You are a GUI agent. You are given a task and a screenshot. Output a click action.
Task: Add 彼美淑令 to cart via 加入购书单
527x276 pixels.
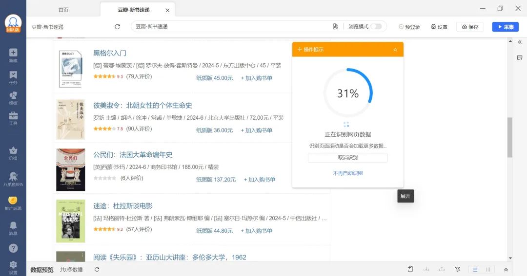click(x=257, y=130)
